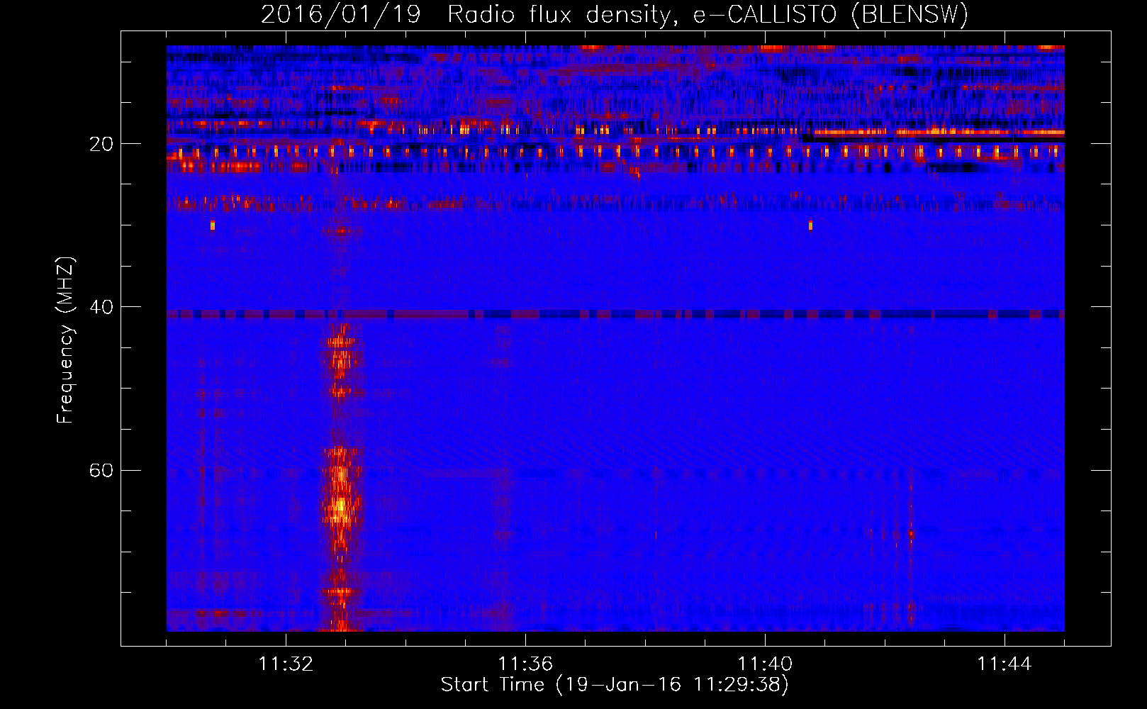Image resolution: width=1147 pixels, height=709 pixels.
Task: Click the 60 MHz frequency tick label
Action: [x=101, y=470]
